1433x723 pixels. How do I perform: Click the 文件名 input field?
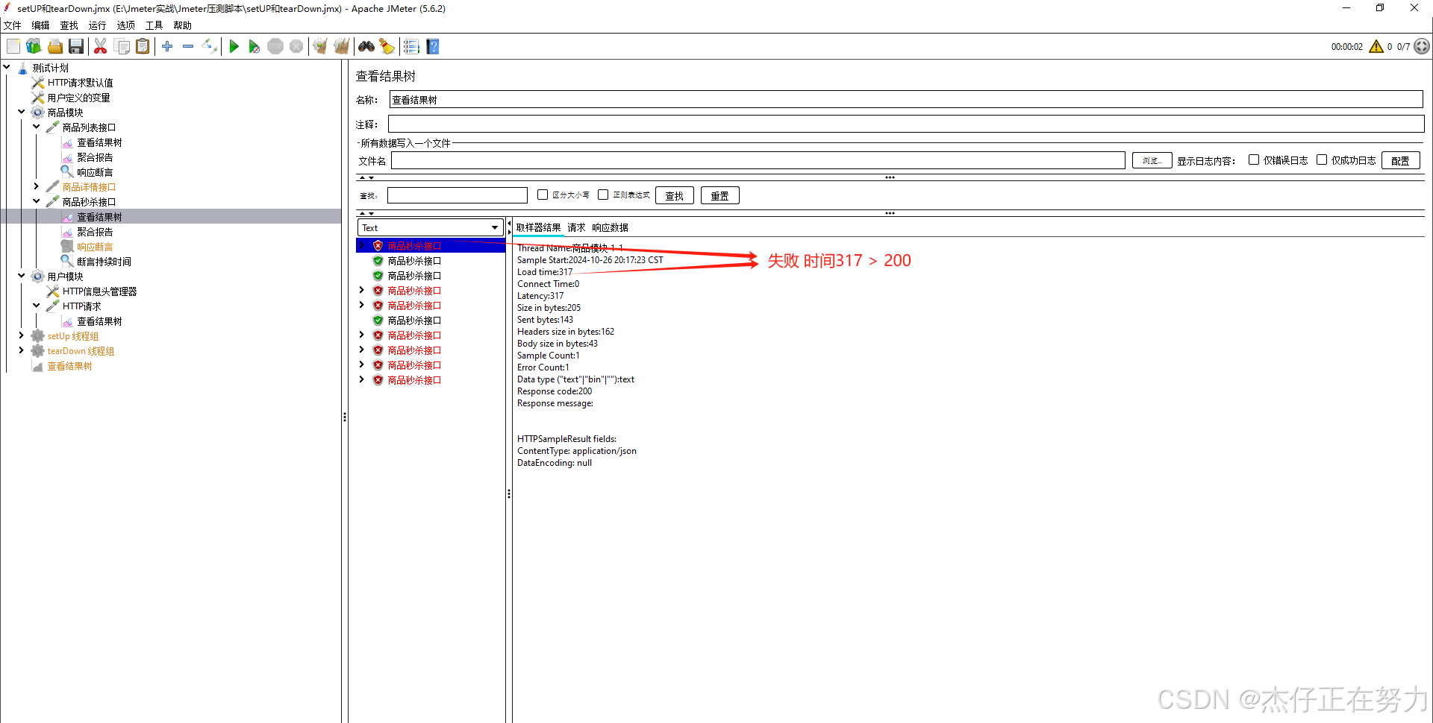(758, 160)
